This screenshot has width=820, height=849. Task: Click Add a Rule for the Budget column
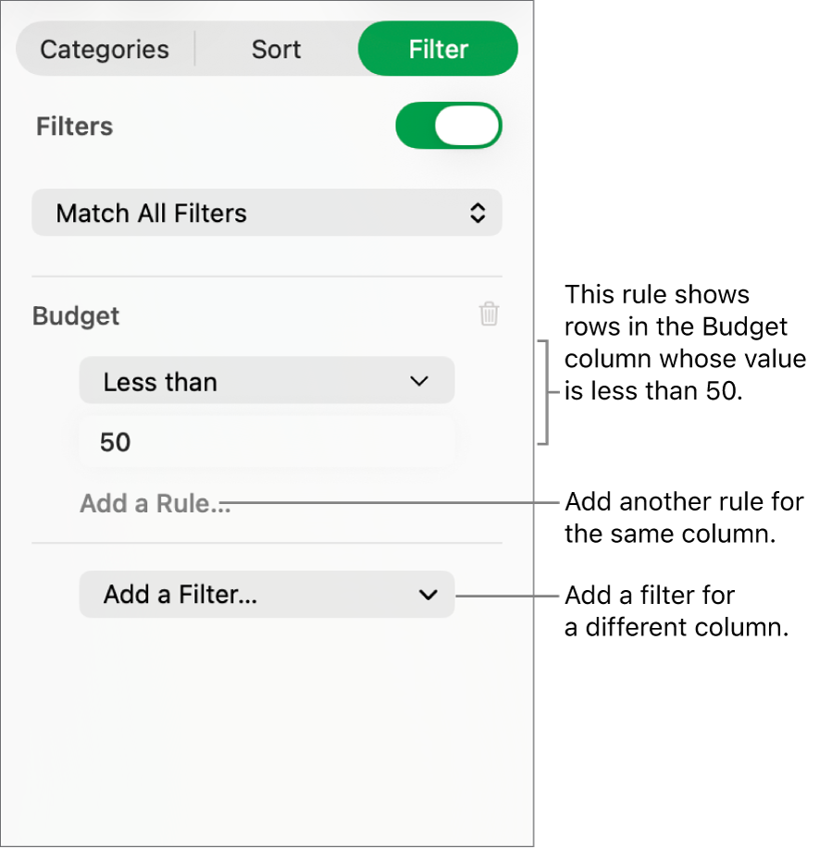(155, 503)
